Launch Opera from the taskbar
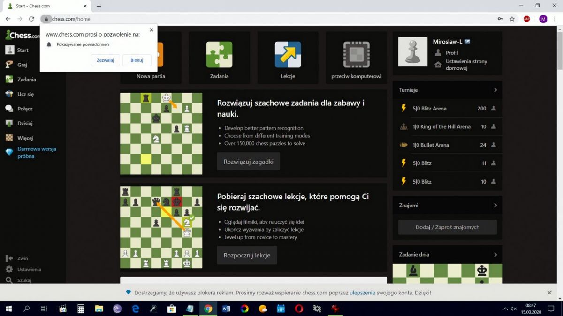The width and height of the screenshot is (563, 316). [x=299, y=309]
